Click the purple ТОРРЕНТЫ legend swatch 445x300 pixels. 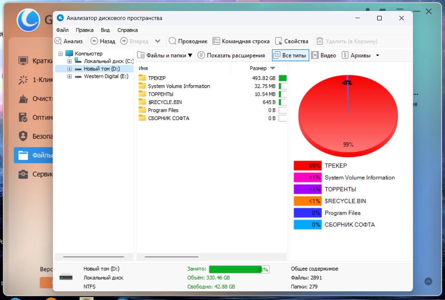point(308,189)
